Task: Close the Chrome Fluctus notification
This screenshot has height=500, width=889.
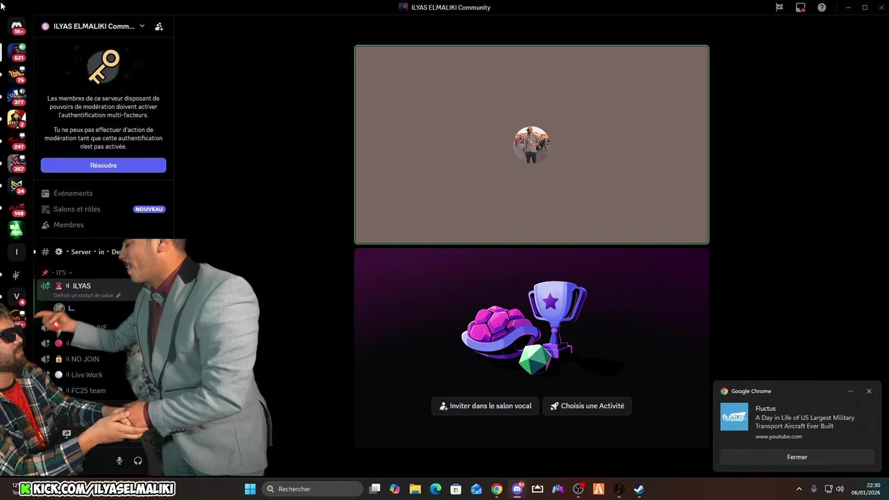Action: click(869, 391)
